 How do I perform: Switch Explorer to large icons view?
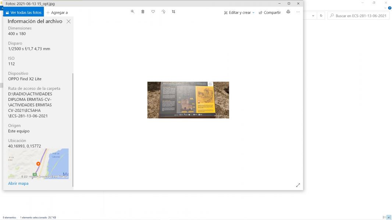[x=389, y=217]
